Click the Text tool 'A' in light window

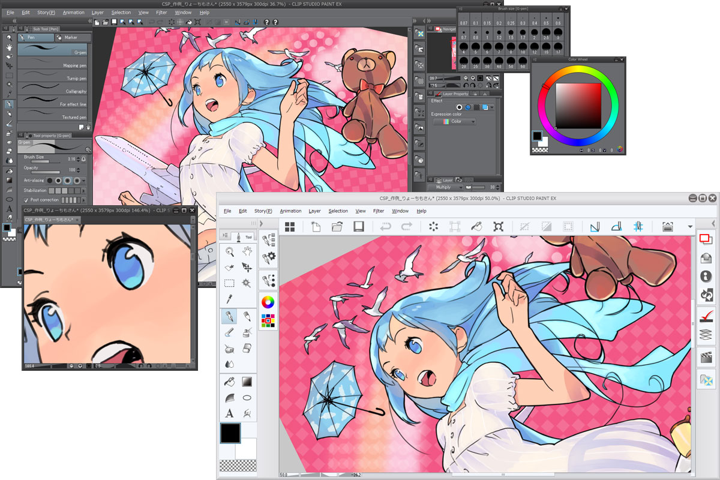229,413
